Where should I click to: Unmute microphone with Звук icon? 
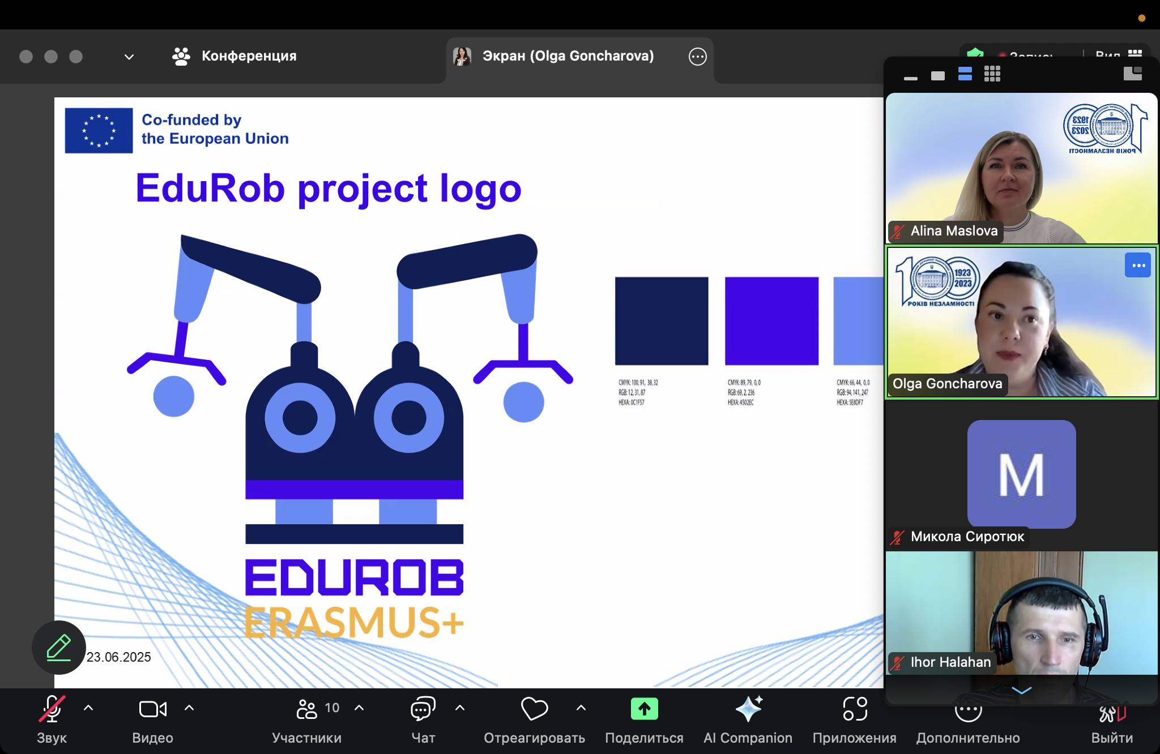pos(52,710)
